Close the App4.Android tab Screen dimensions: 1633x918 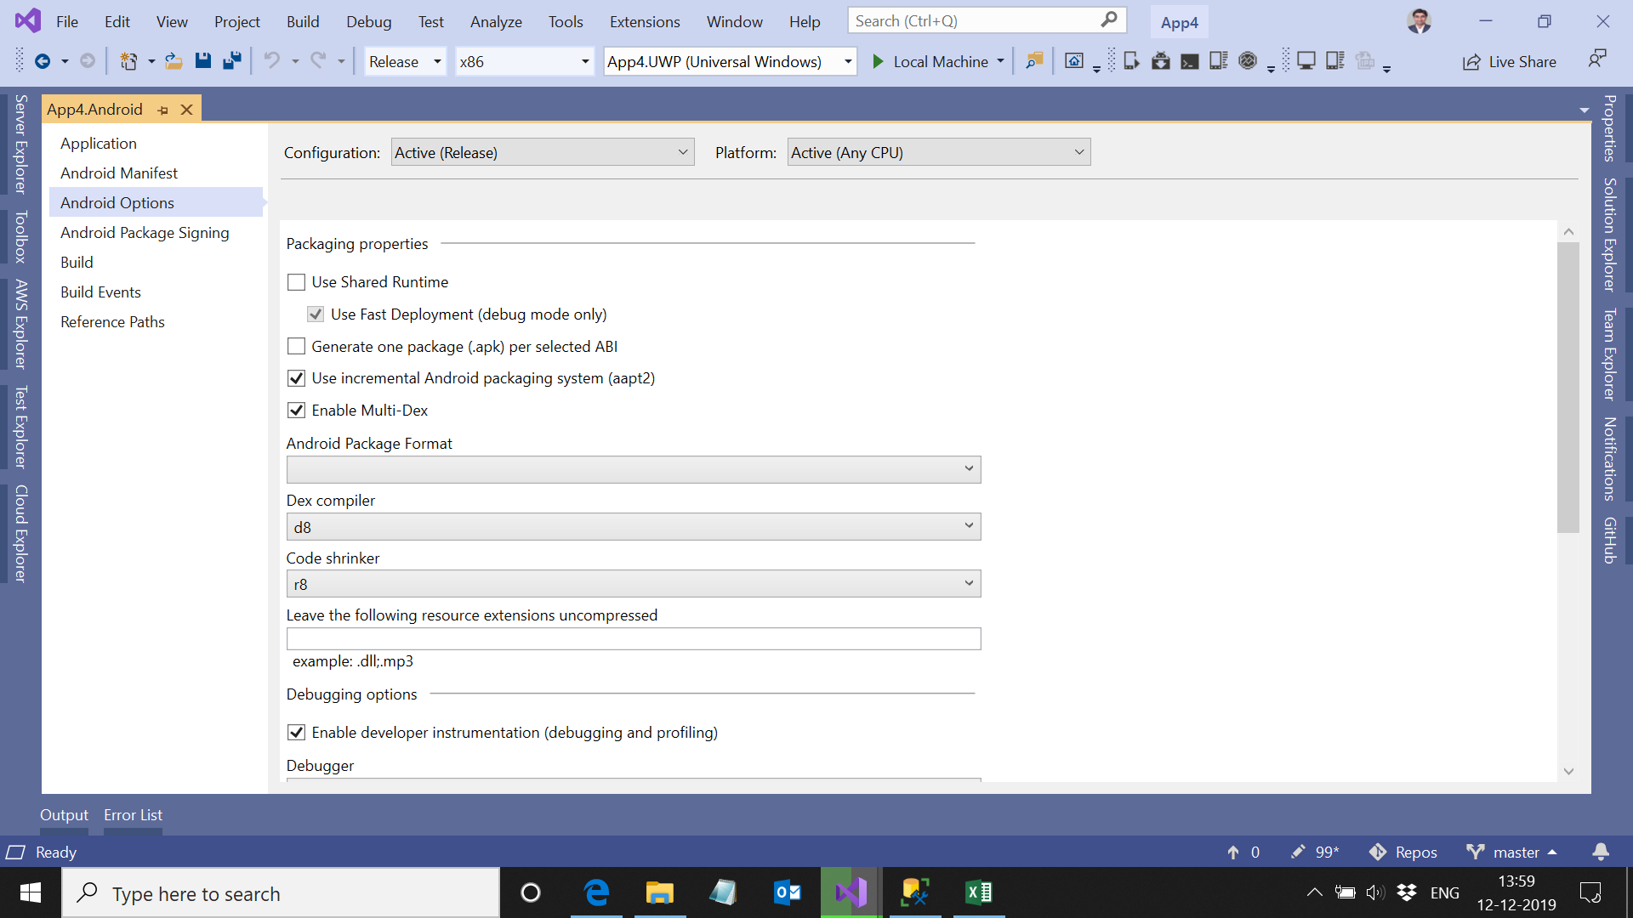tap(187, 110)
